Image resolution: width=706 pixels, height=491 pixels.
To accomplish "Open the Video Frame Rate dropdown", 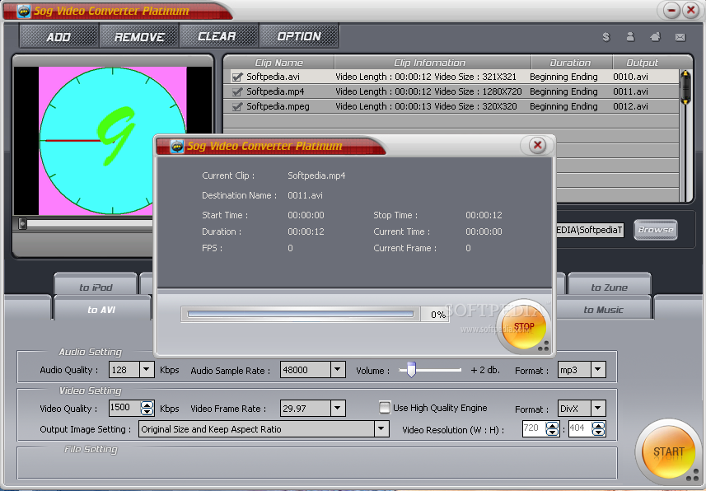I will click(338, 409).
